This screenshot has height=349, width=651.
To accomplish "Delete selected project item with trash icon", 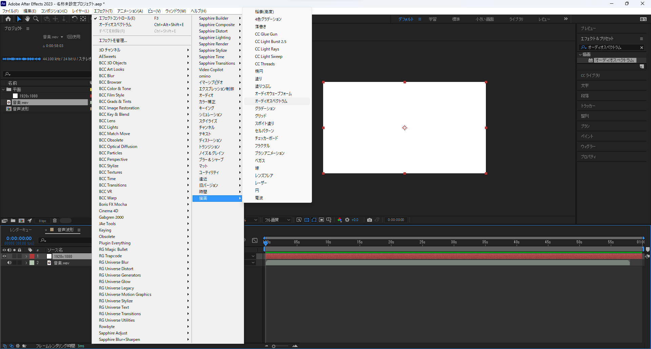I will click(55, 221).
